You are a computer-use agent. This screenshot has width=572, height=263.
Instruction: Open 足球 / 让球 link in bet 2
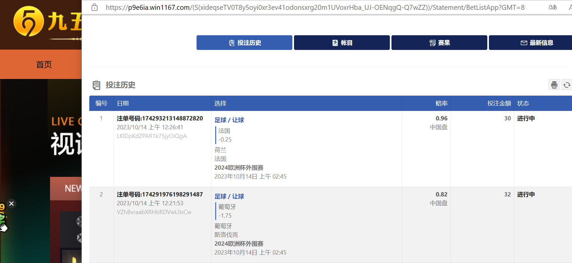(x=229, y=196)
